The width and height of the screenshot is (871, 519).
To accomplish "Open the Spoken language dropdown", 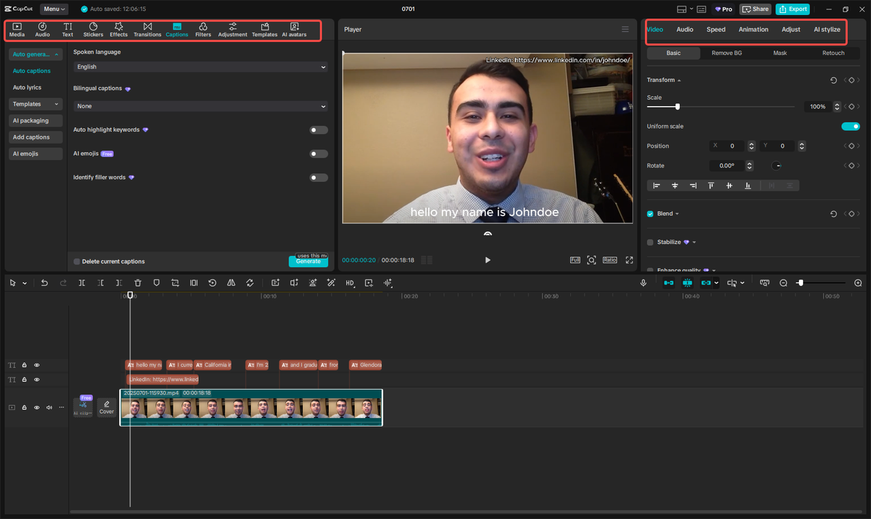I will click(x=200, y=67).
